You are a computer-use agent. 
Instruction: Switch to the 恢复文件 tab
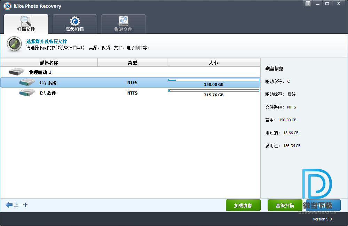tap(124, 24)
